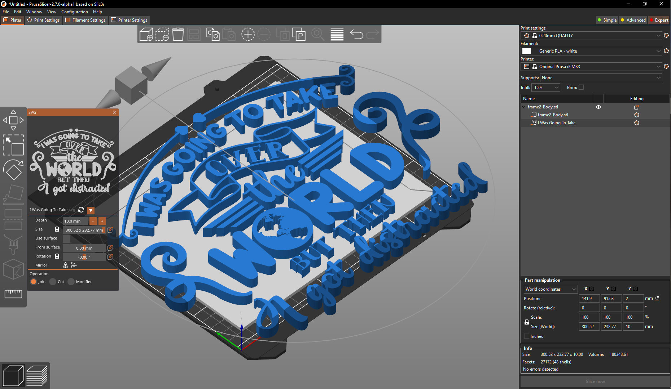Open the Add object toolbar icon

click(146, 34)
